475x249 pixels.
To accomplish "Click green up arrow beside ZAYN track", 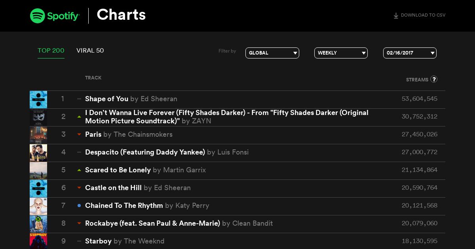I will pos(79,117).
